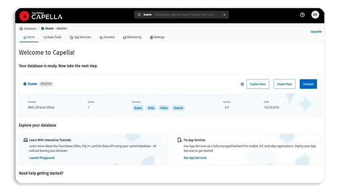The height and width of the screenshot is (191, 340).
Task: Click the search magnifier icon
Action: pos(139,15)
